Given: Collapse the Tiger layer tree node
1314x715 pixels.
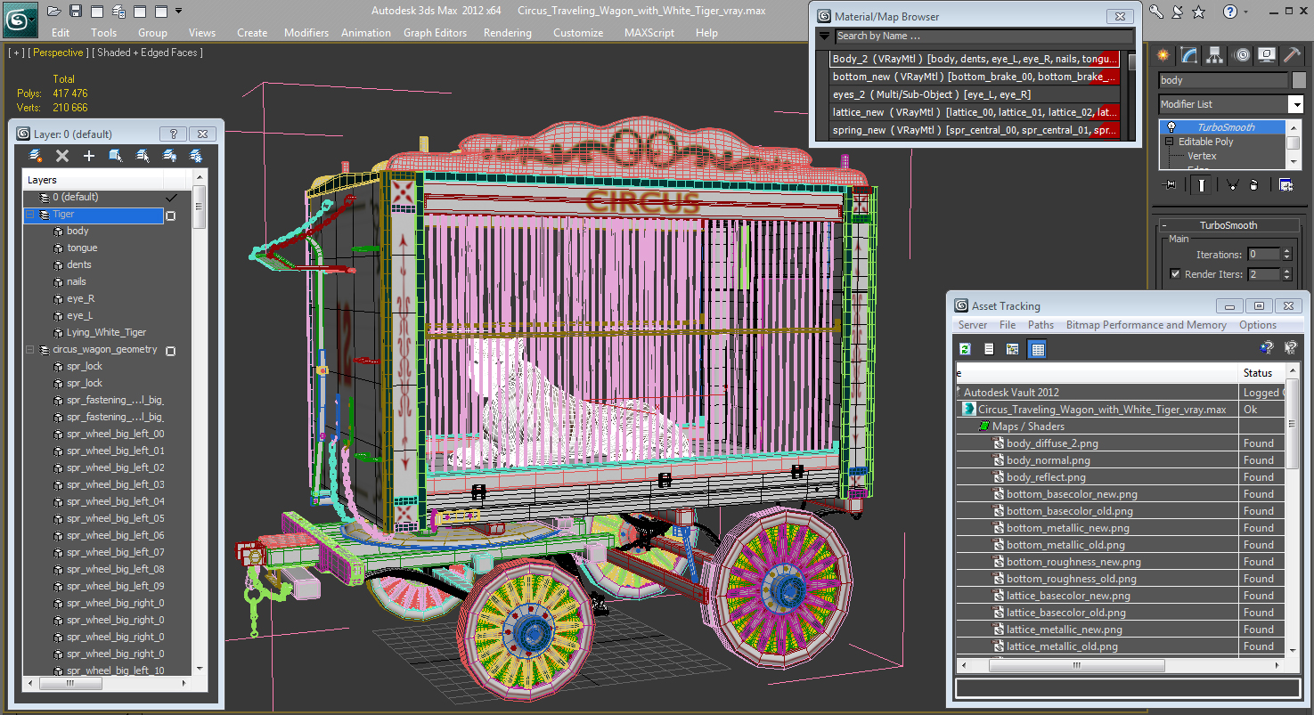Looking at the screenshot, I should [30, 215].
